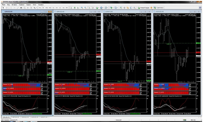Click the connection status bars icon
The height and width of the screenshot is (122, 203).
[185, 120]
